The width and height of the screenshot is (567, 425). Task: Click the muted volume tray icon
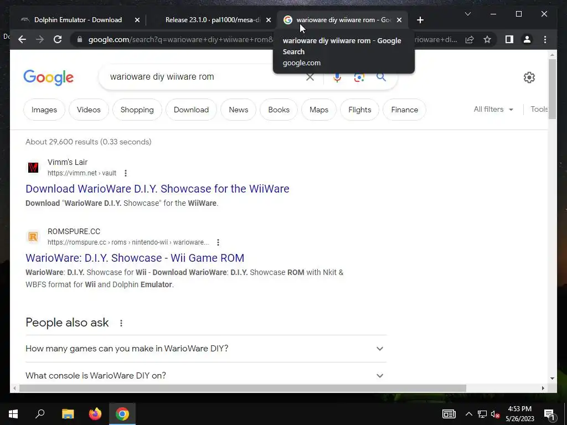click(x=495, y=414)
